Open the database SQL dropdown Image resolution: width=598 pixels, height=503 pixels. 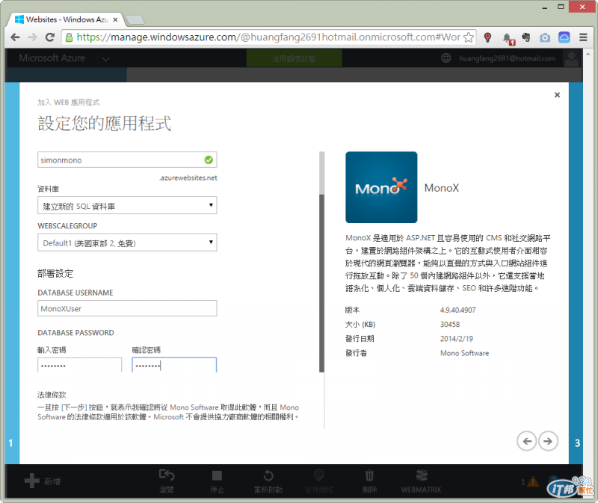pos(127,206)
